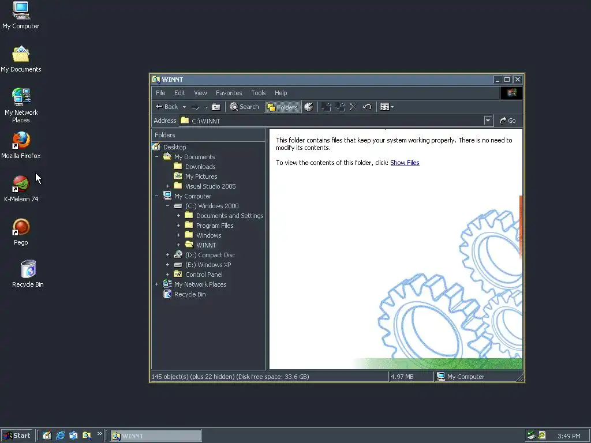Expand Control Panel tree node

[168, 274]
